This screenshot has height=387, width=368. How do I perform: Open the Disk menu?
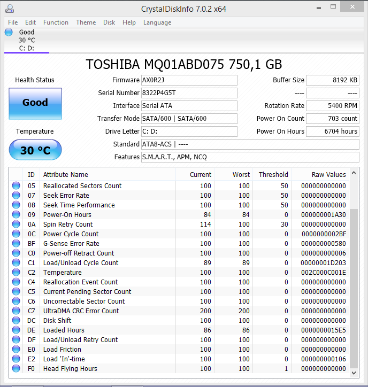109,22
